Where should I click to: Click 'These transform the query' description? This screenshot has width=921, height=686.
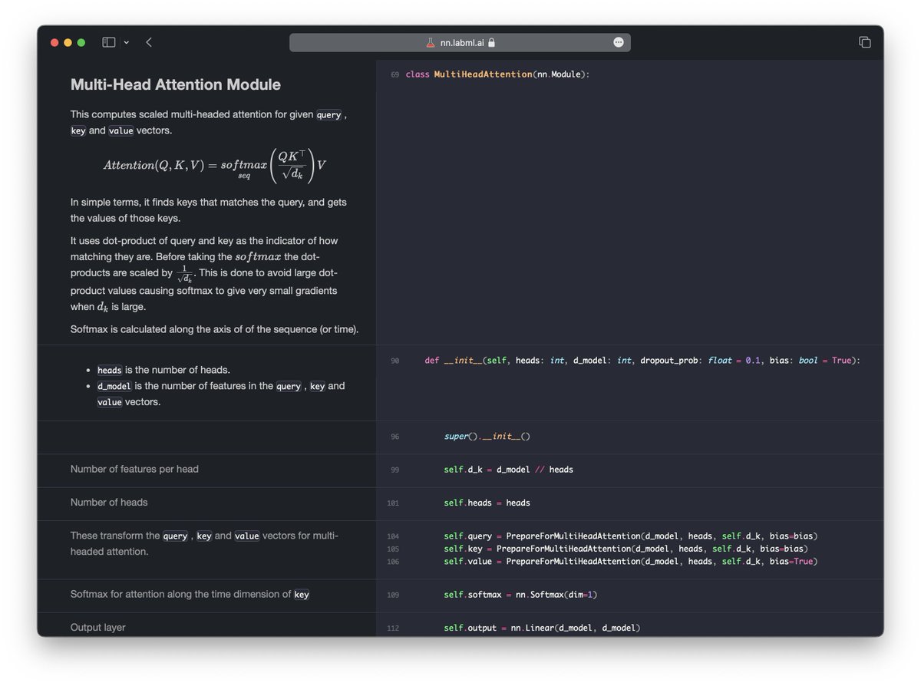(x=204, y=543)
